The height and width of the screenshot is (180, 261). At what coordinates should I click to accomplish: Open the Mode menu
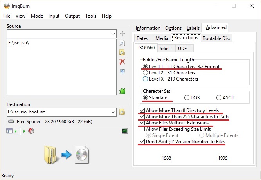tap(37, 16)
